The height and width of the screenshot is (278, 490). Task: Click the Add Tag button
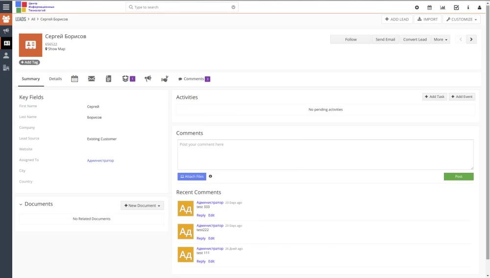(x=29, y=62)
